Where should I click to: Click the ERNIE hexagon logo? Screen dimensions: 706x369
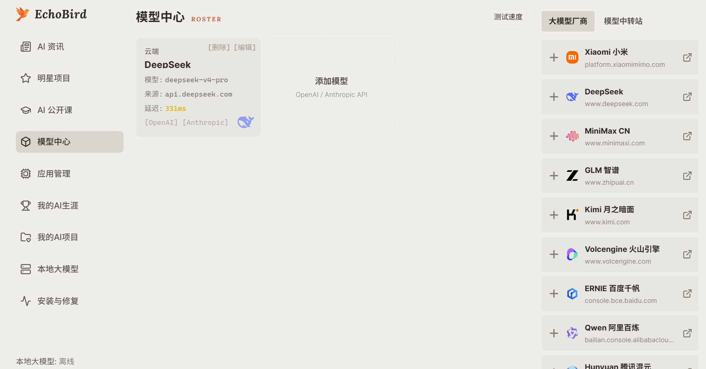tap(572, 294)
